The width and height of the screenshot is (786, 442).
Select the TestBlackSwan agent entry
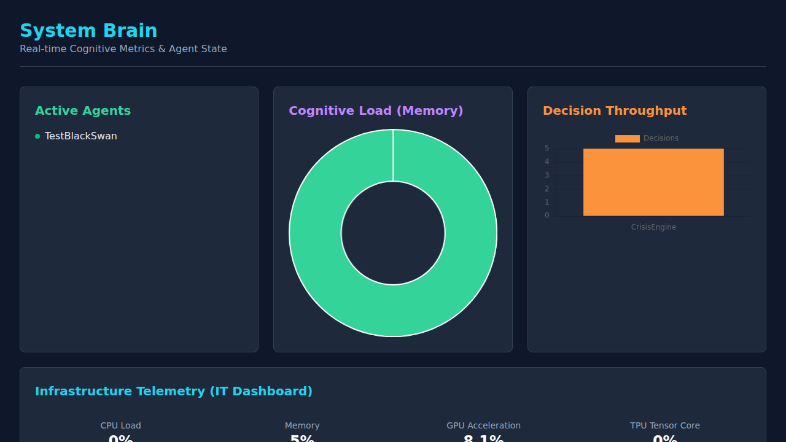(x=80, y=136)
